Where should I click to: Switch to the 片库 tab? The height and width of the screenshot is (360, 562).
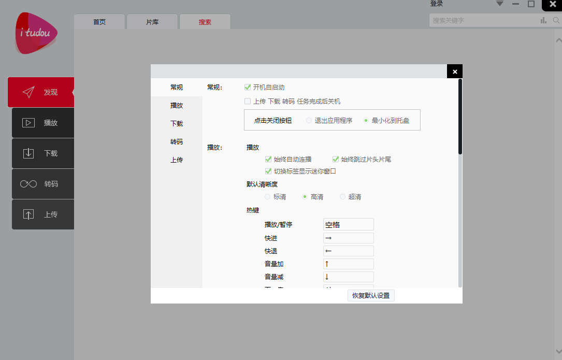[152, 21]
